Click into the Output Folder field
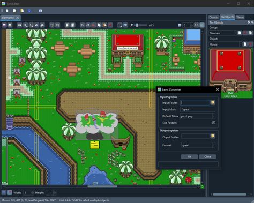 (x=196, y=136)
